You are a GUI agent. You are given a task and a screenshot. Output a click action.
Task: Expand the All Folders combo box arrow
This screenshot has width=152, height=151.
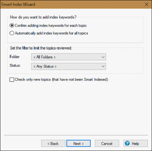(103, 57)
